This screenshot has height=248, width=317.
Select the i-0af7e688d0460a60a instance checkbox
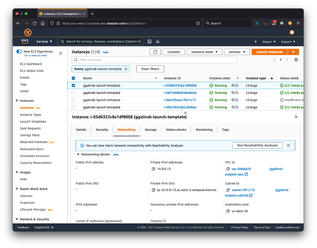click(73, 93)
